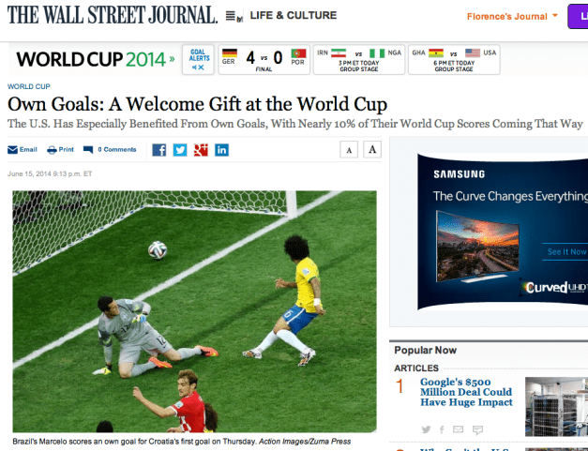The image size is (588, 451).
Task: Decrease article text size with small A
Action: tap(348, 149)
